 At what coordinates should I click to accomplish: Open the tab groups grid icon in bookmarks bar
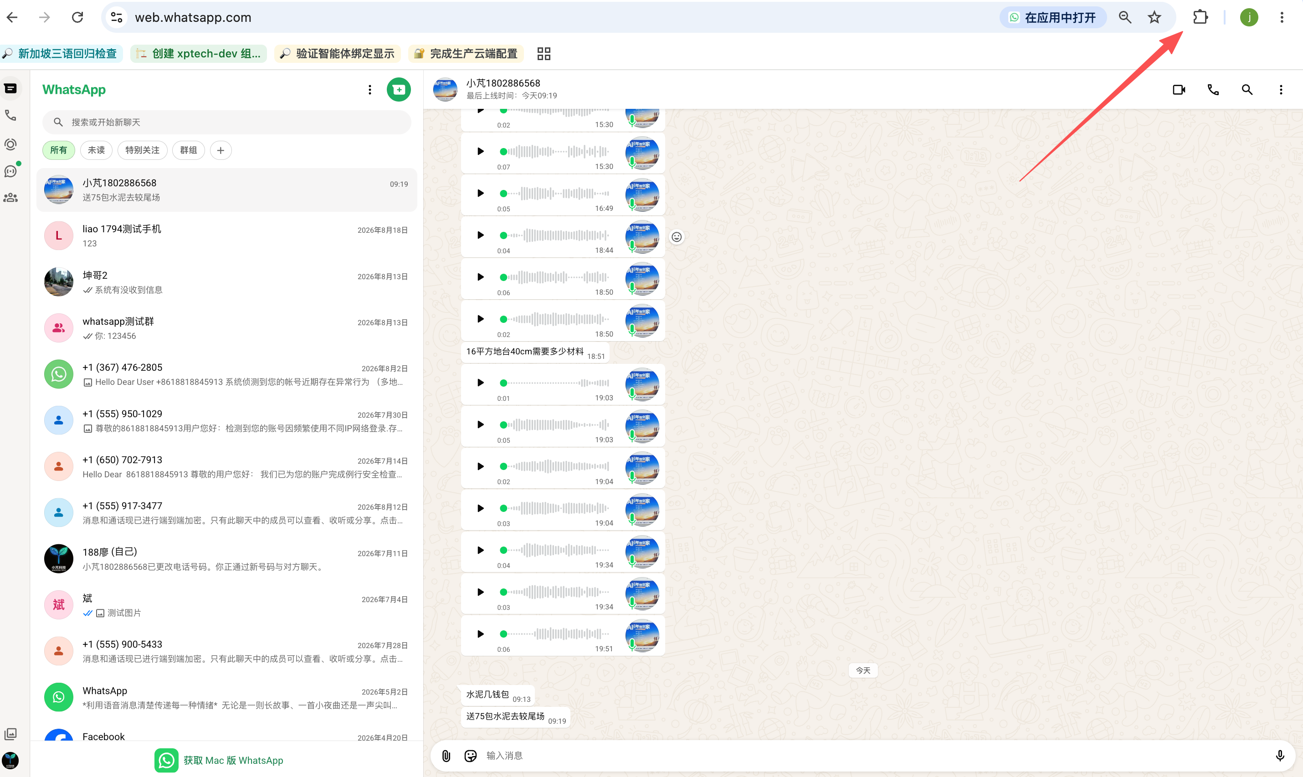pyautogui.click(x=544, y=53)
